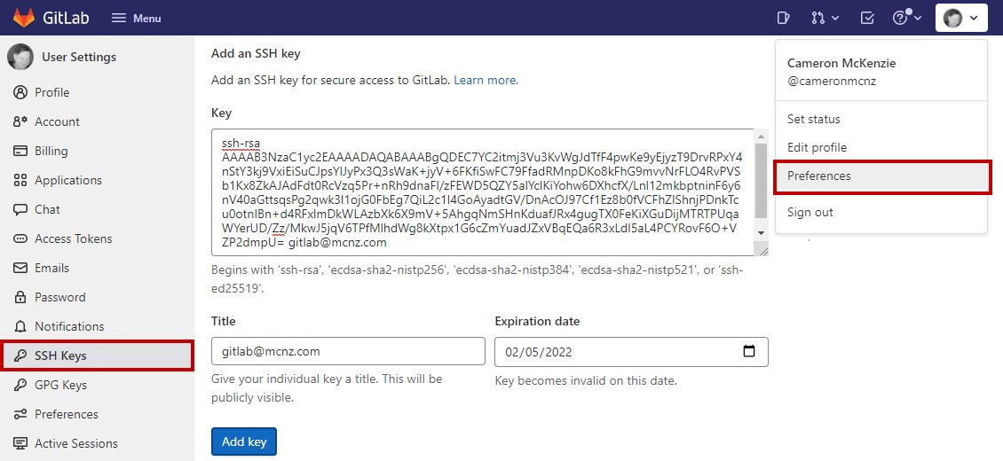Click the GitLab fox logo
Viewport: 1003px width, 461px height.
point(24,18)
